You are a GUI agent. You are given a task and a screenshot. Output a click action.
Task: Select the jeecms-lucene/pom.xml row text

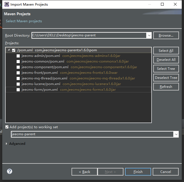pyautogui.click(x=41, y=84)
